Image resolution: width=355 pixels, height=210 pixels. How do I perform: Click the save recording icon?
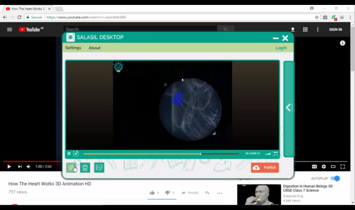tap(71, 168)
